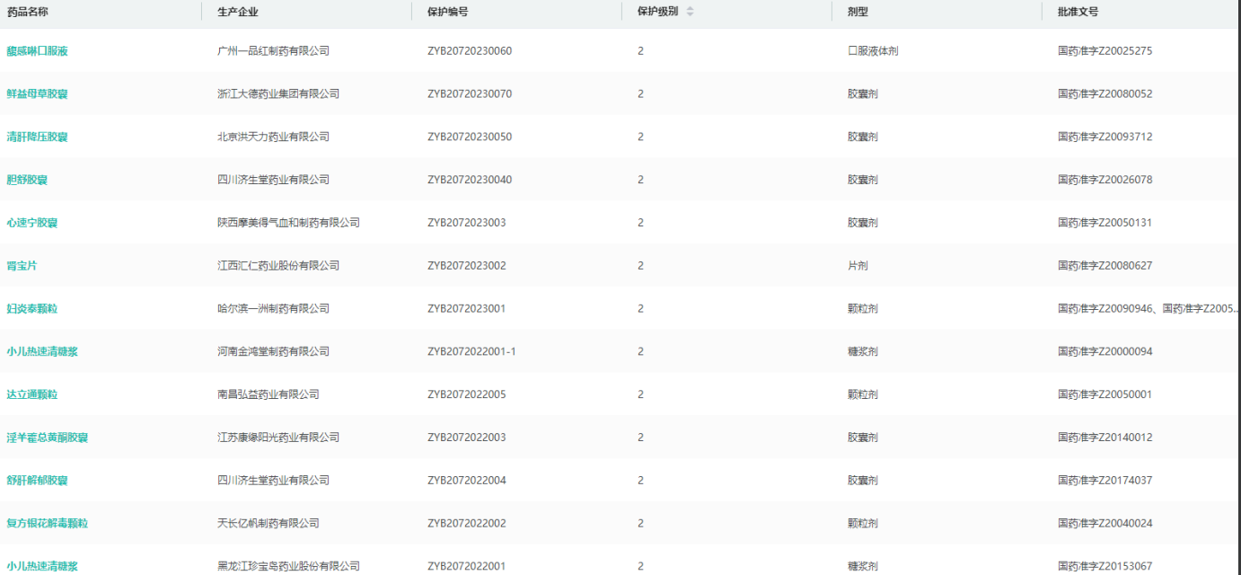Select approval number 国药准字Z20080627
The width and height of the screenshot is (1241, 575).
click(1105, 266)
